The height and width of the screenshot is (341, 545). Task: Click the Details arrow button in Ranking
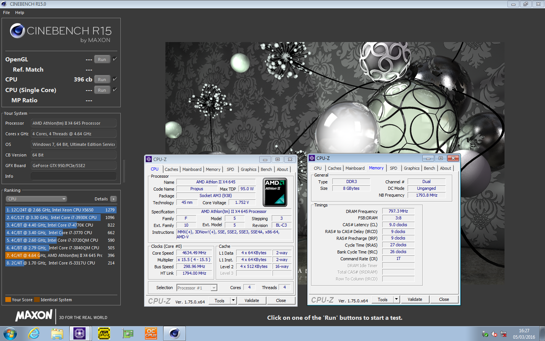[x=114, y=199]
